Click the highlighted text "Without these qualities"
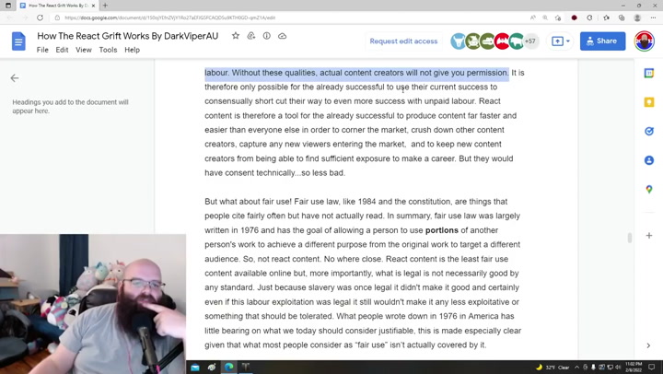This screenshot has width=663, height=374. click(274, 73)
